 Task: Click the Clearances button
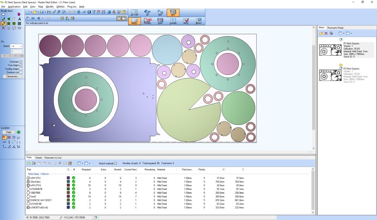(12, 76)
